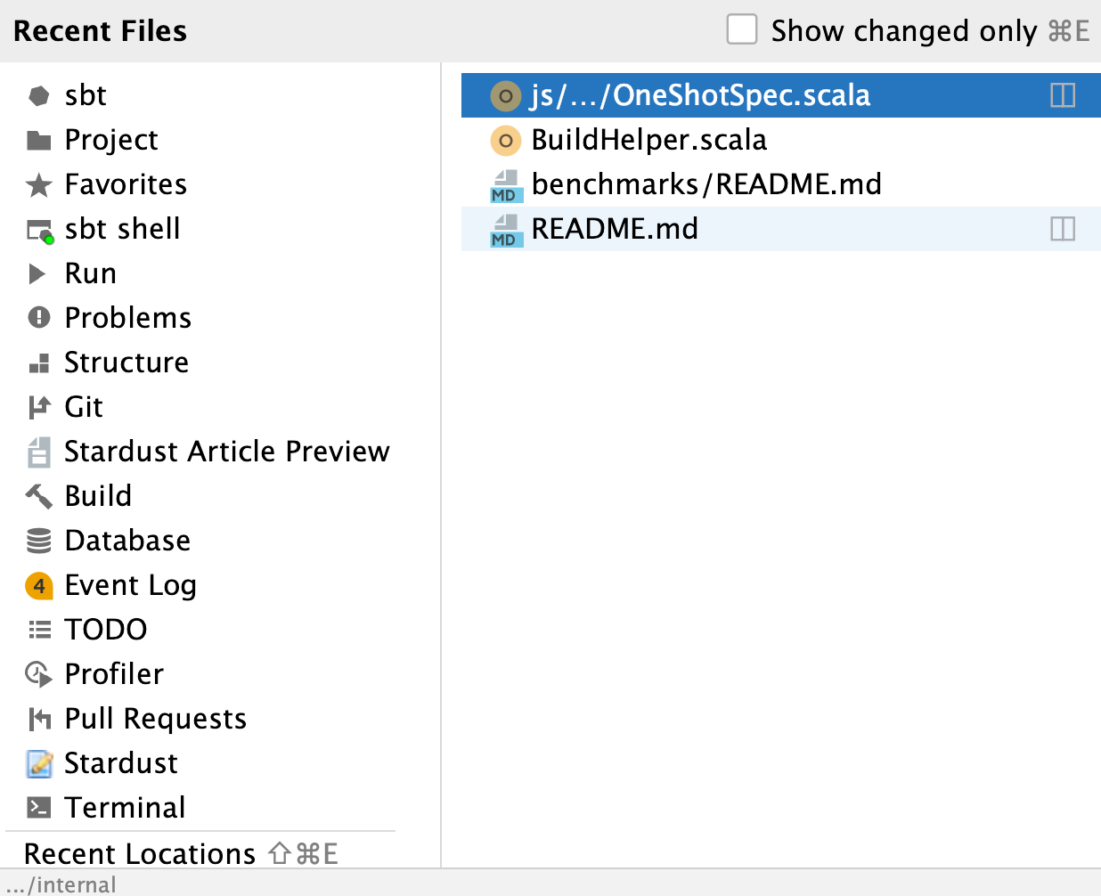Open the Structure panel
1101x896 pixels.
click(126, 362)
